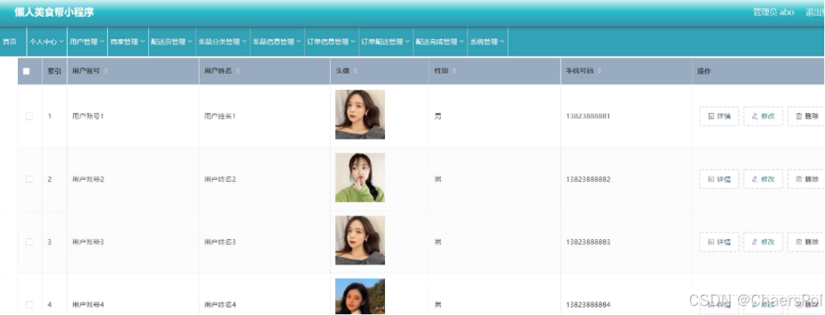Screen dimensions: 825x315
Task: Check the checkbox for row 用户账号1
Action: pos(29,116)
